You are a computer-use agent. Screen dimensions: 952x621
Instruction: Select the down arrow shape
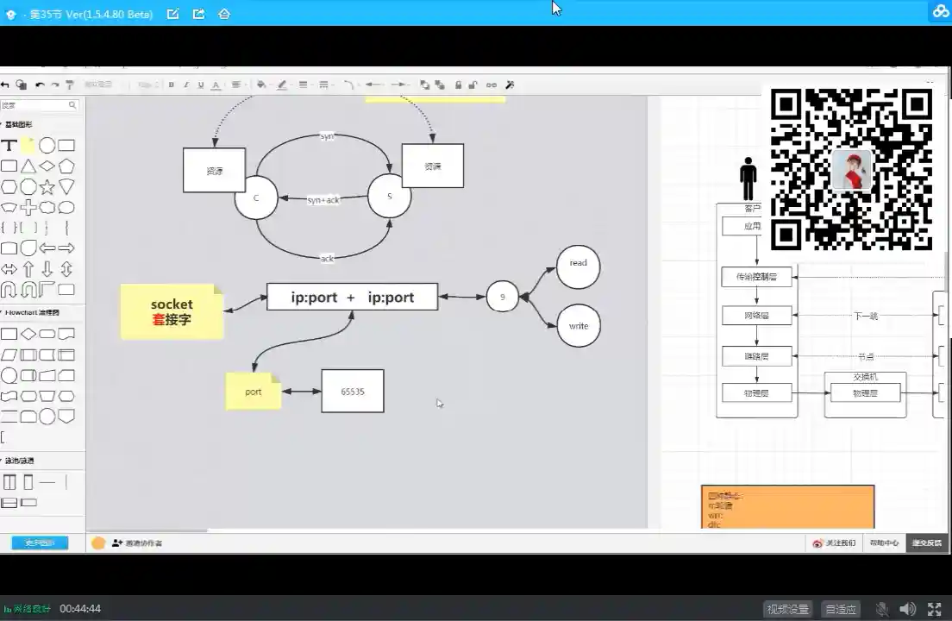[x=47, y=269]
